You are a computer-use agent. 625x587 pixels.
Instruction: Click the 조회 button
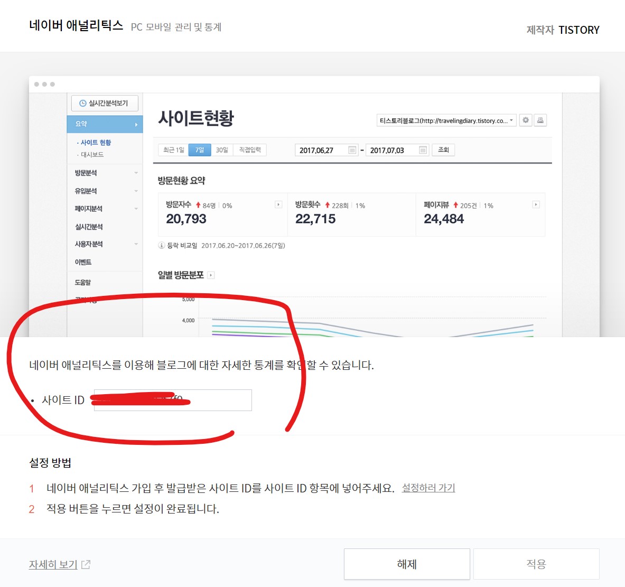(443, 150)
